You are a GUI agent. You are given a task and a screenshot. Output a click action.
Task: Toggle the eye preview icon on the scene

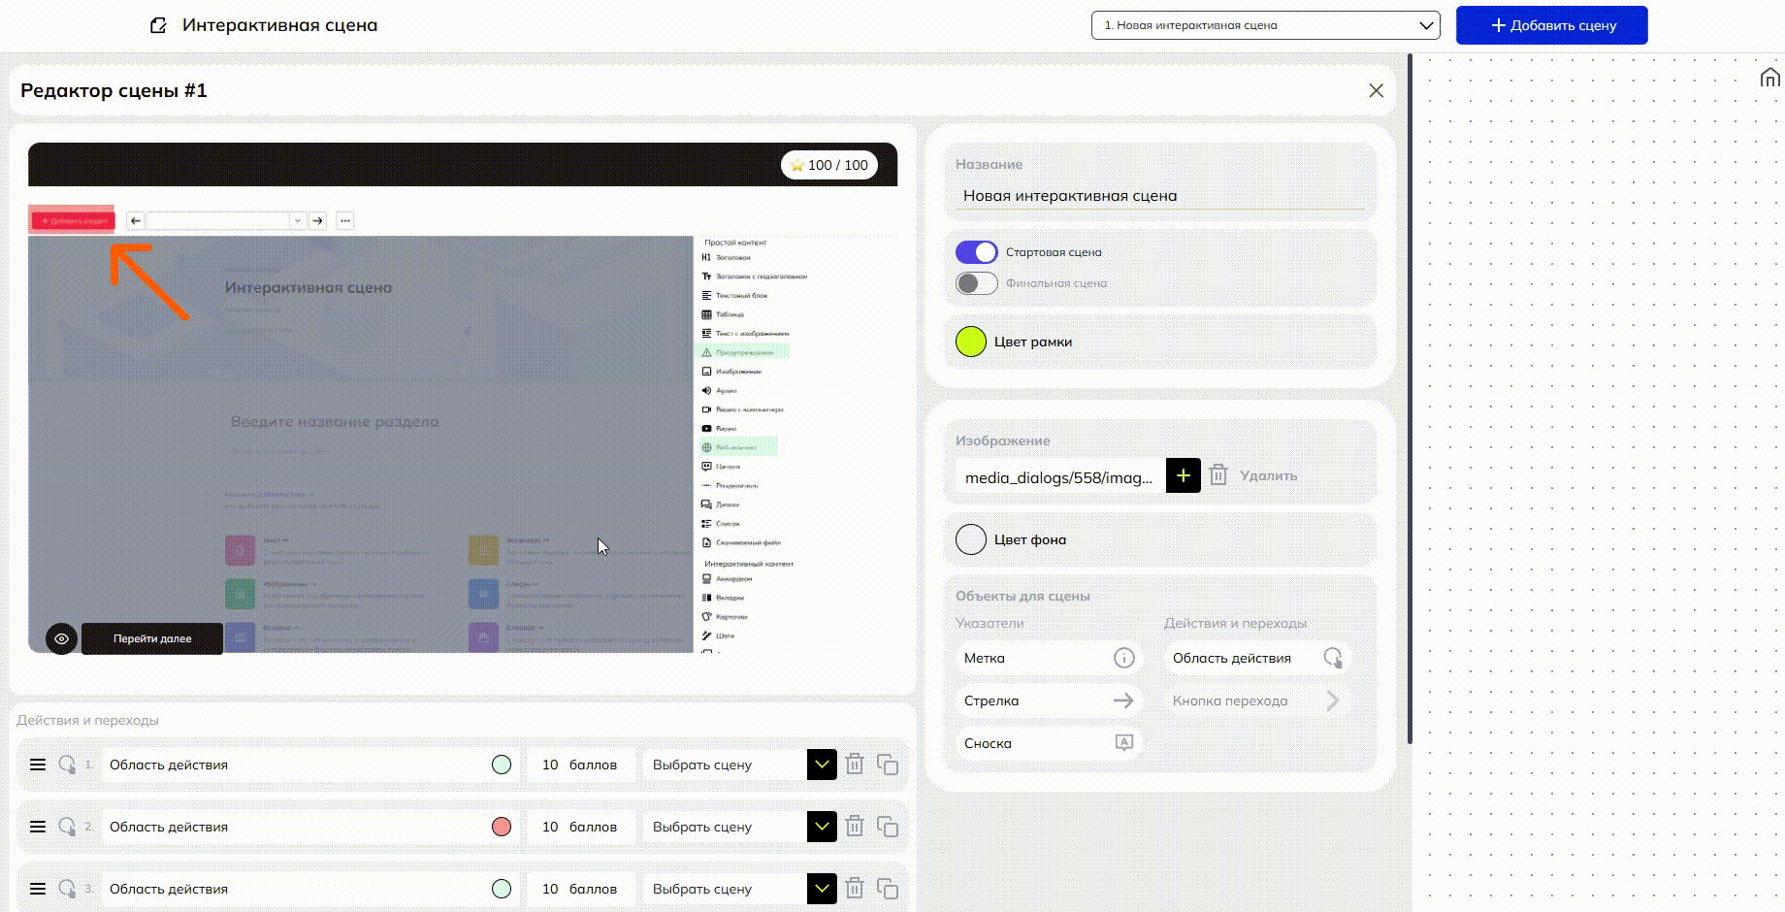coord(61,638)
